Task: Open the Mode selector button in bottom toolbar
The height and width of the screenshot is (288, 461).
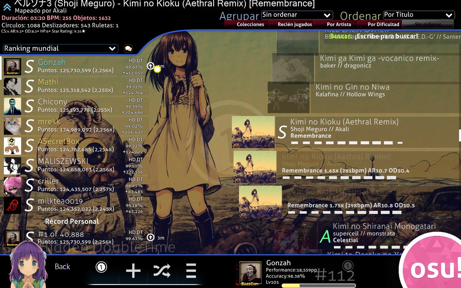Action: [101, 267]
